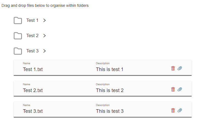Click Description field reading This is test 3
This screenshot has width=213, height=124.
(x=110, y=111)
